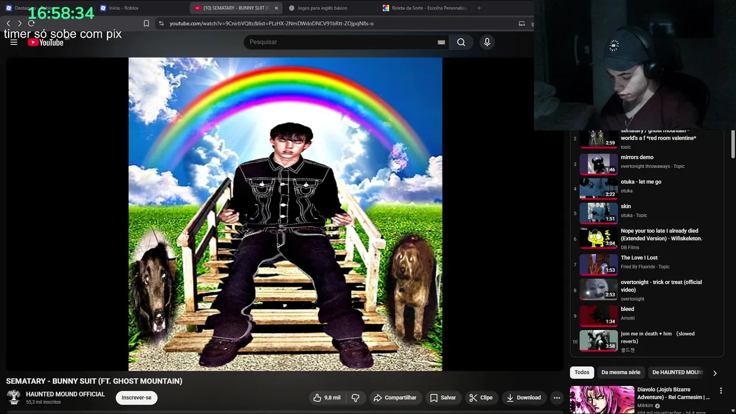This screenshot has width=736, height=414.
Task: Open site settings icon in address bar
Action: (x=161, y=24)
